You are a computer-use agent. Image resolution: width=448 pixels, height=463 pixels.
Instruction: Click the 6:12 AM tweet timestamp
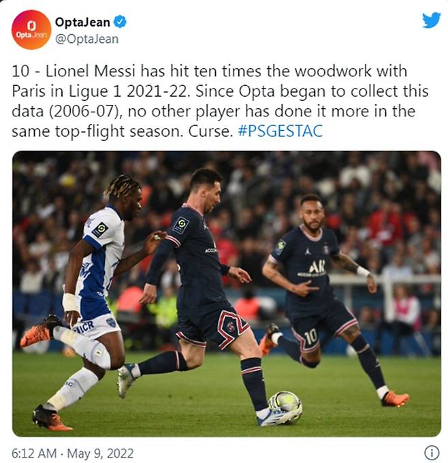(34, 453)
